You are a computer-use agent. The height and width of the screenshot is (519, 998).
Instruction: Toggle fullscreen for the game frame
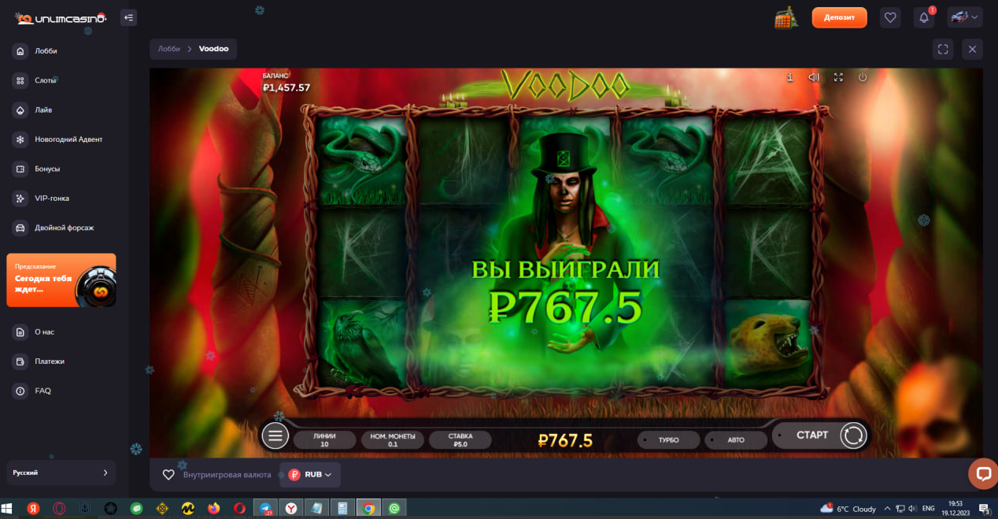point(943,49)
